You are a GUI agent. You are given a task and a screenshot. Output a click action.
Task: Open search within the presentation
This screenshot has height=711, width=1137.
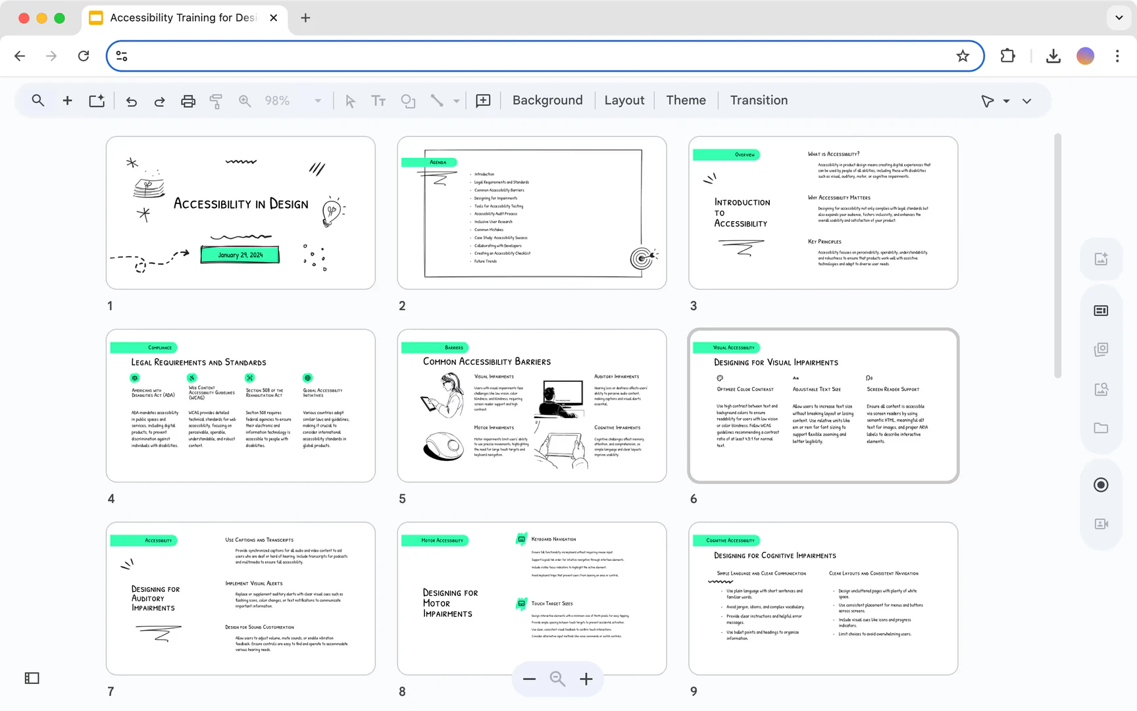point(38,101)
